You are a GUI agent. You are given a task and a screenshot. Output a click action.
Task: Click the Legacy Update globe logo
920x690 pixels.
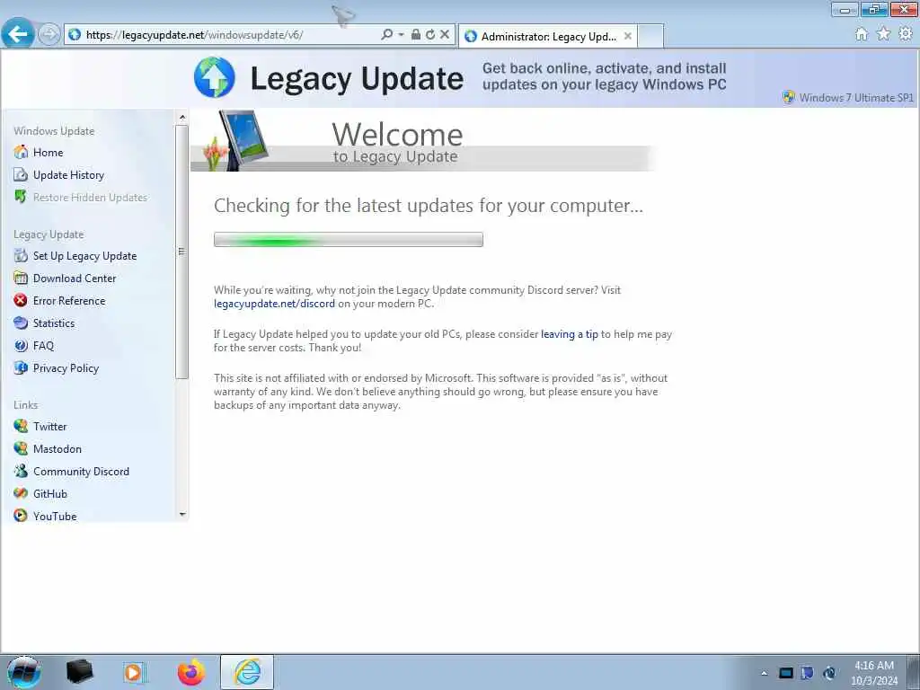[214, 77]
